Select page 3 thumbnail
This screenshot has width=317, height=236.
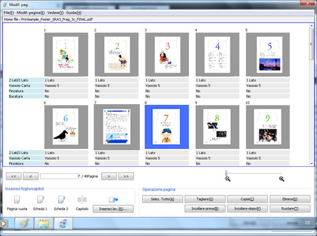167,55
